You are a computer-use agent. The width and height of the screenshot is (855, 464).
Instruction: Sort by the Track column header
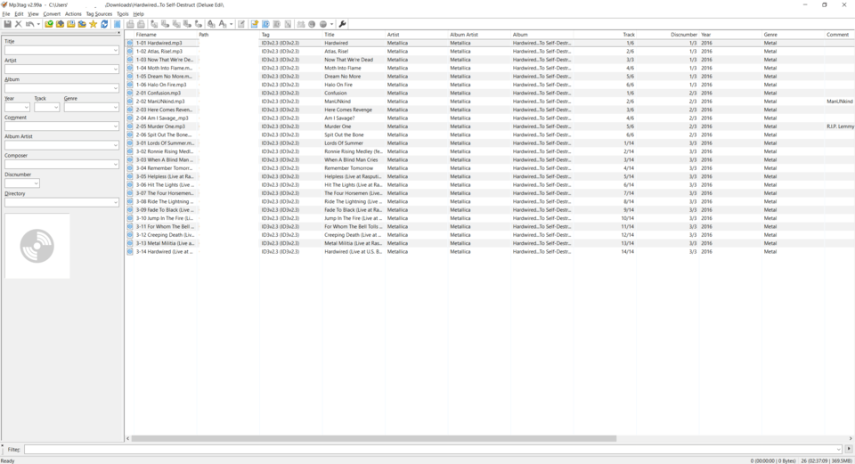[x=605, y=35]
